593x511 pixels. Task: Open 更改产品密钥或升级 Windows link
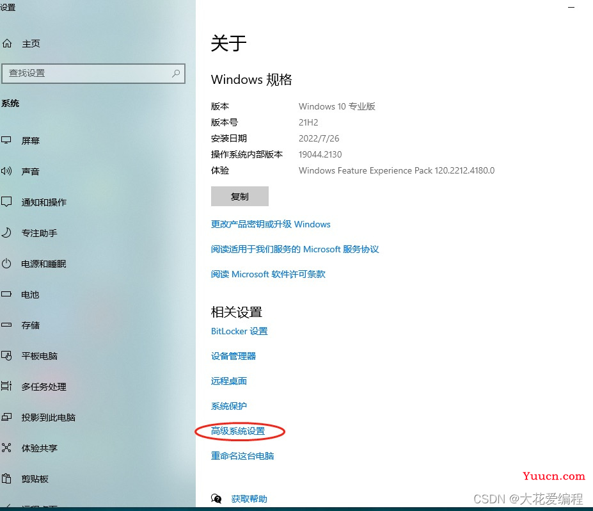tap(271, 224)
